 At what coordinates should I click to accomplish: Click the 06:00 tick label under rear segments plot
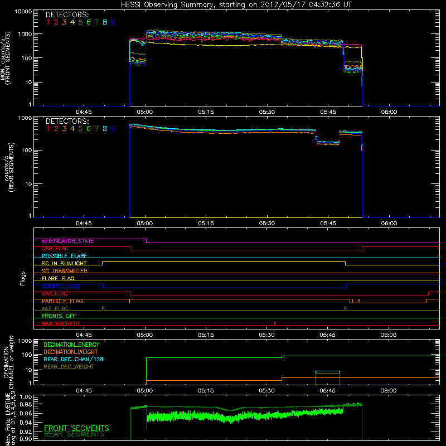[389, 224]
